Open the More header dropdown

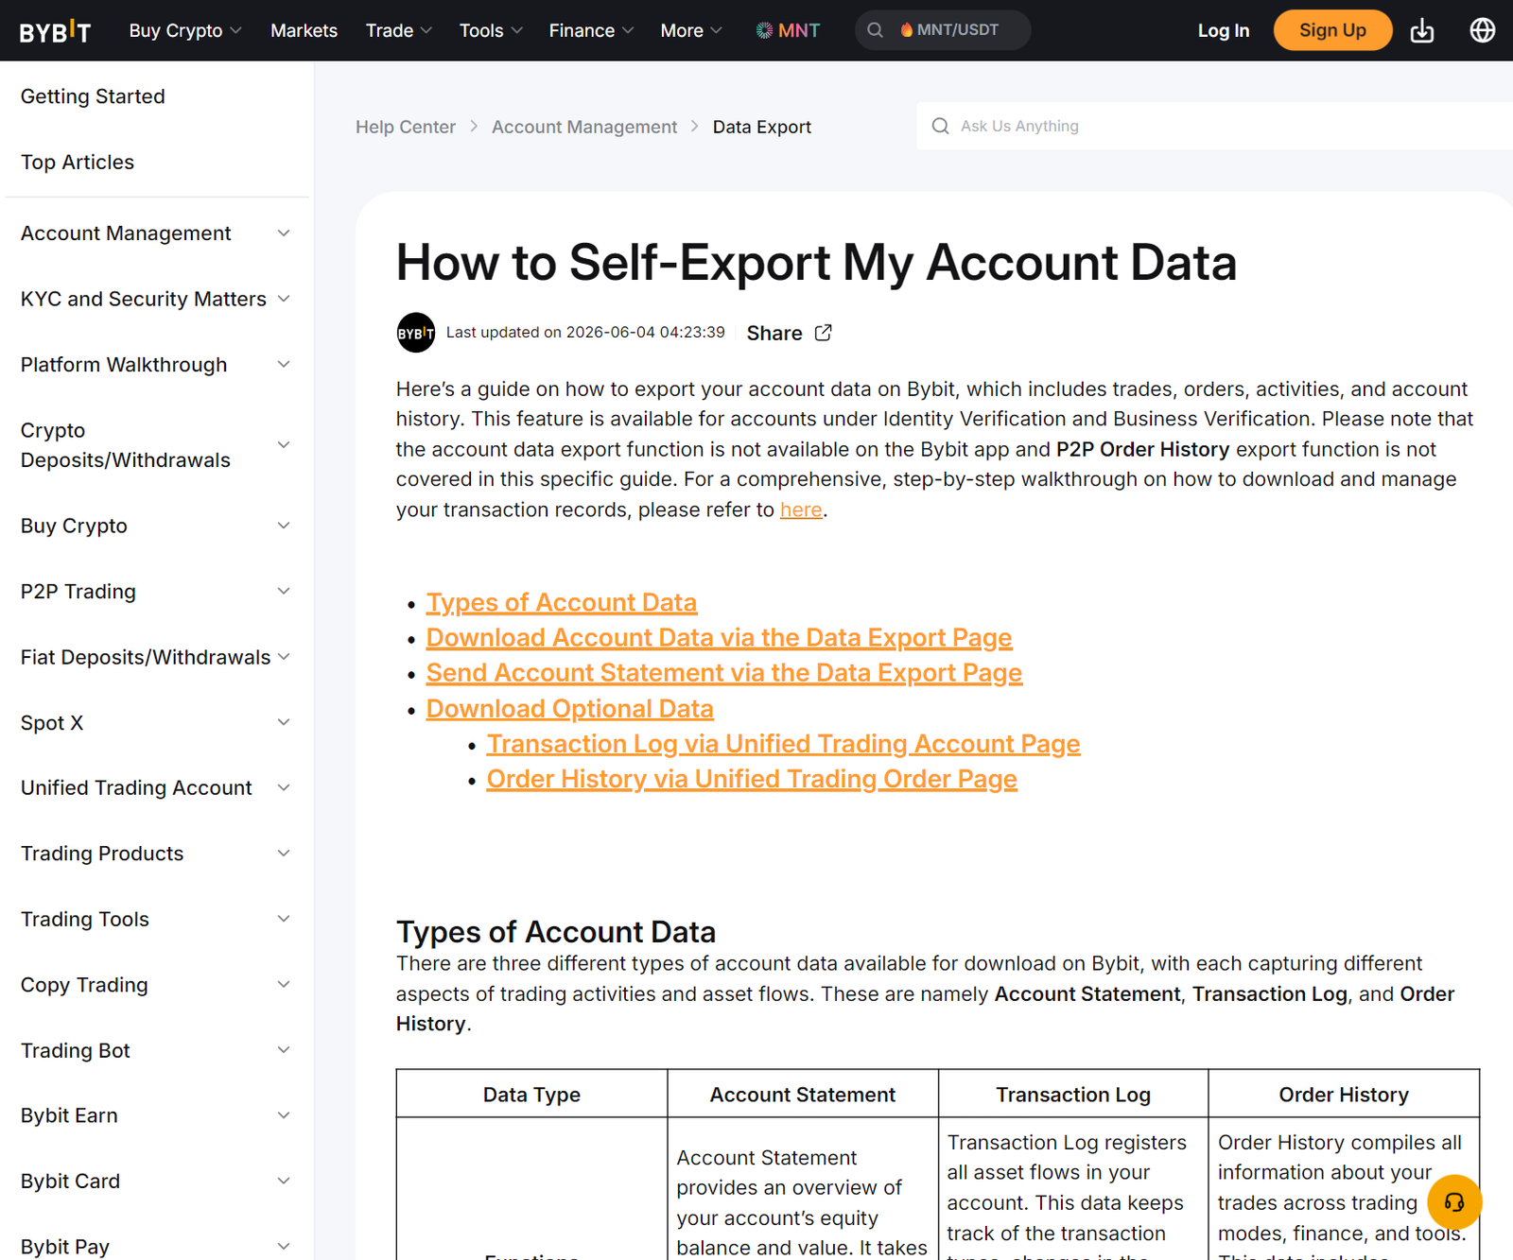point(691,30)
